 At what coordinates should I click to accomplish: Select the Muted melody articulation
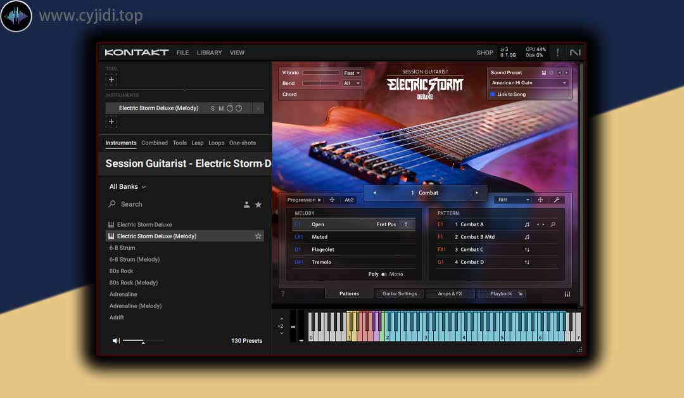(353, 237)
